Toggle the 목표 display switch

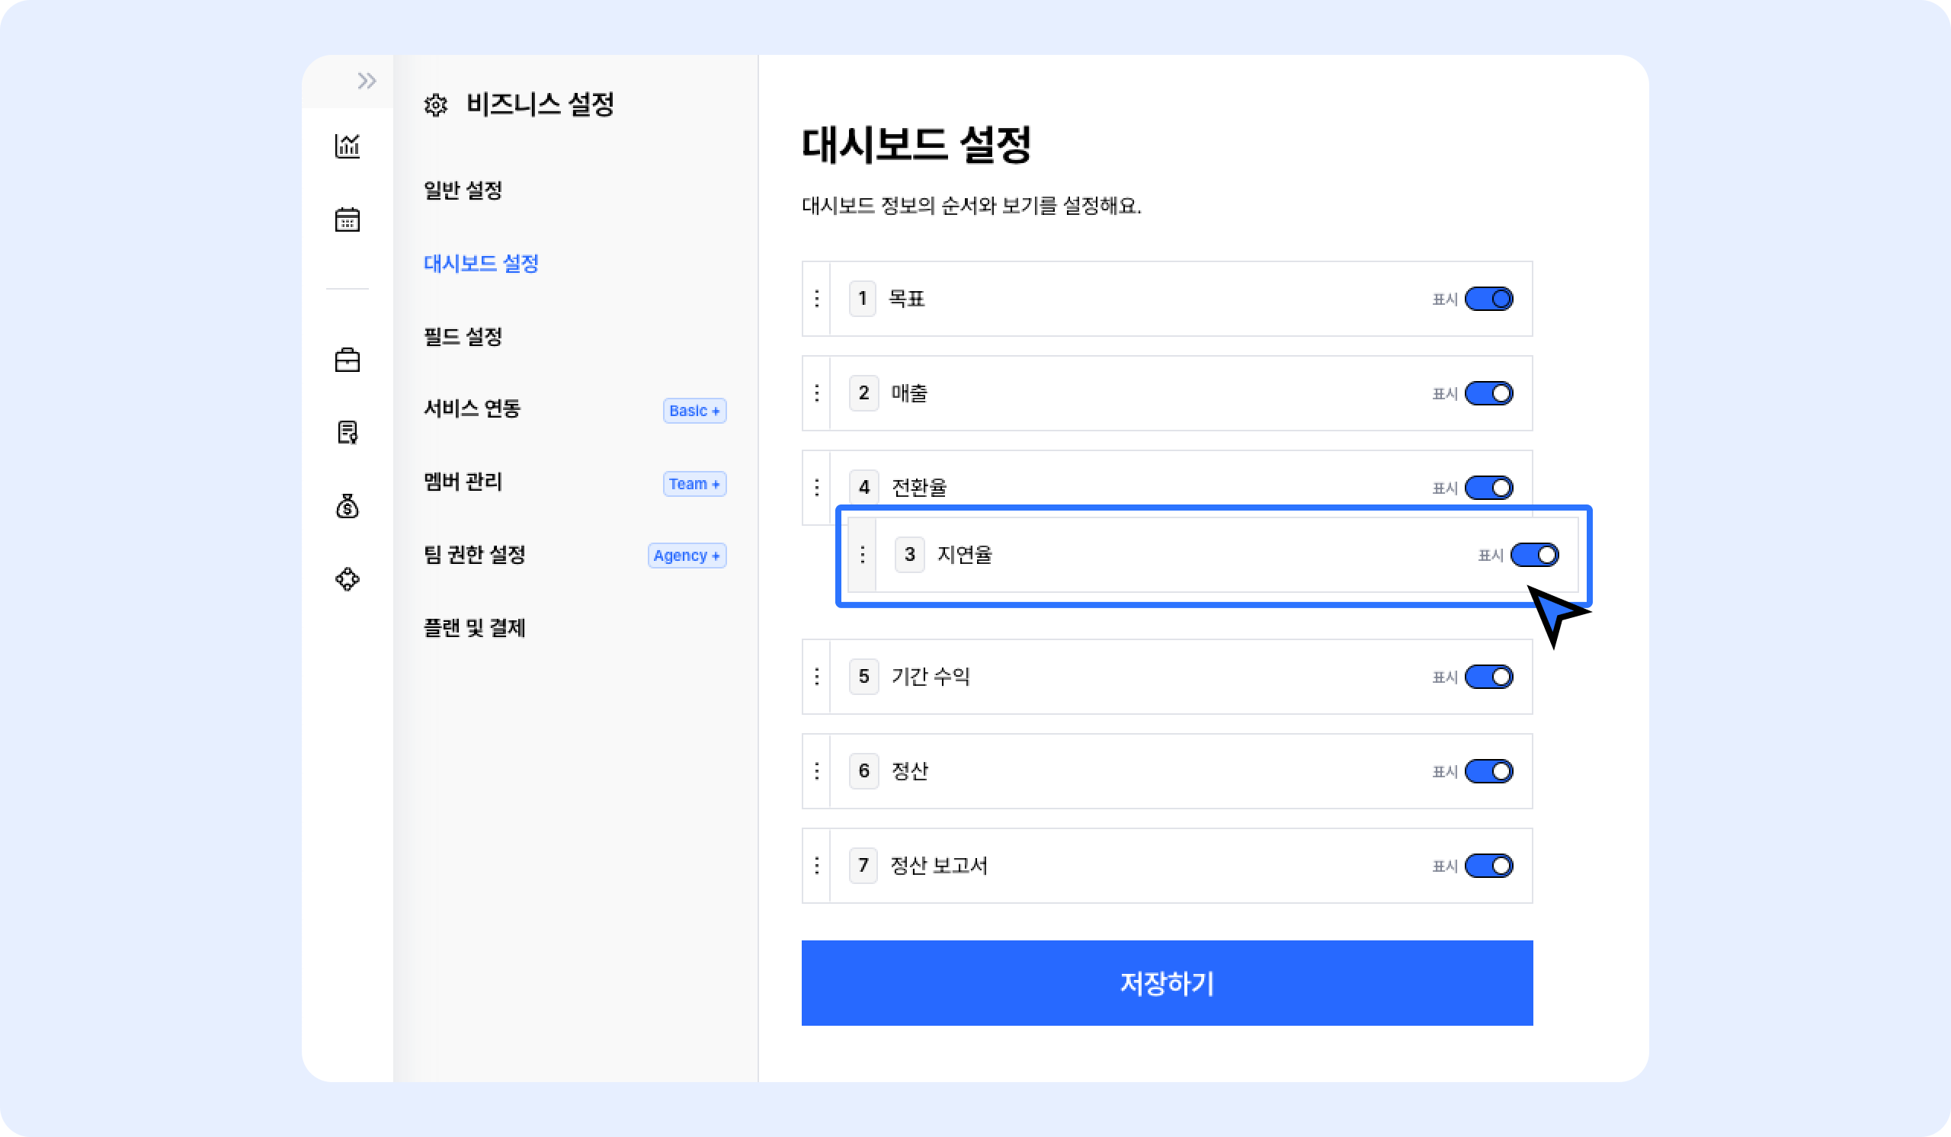click(1488, 299)
